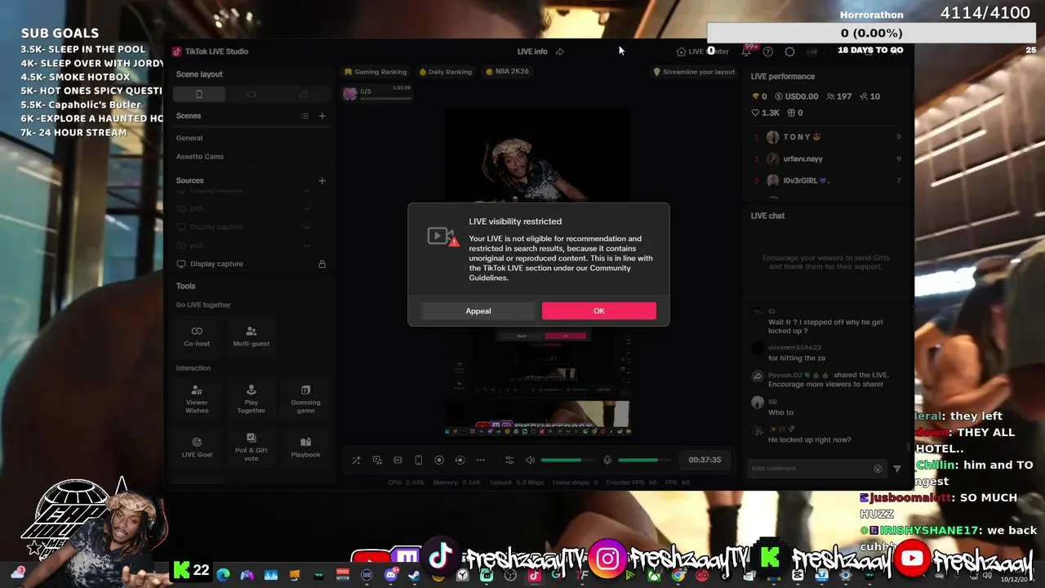Select the landscape scene layout option
The image size is (1045, 588).
(251, 94)
